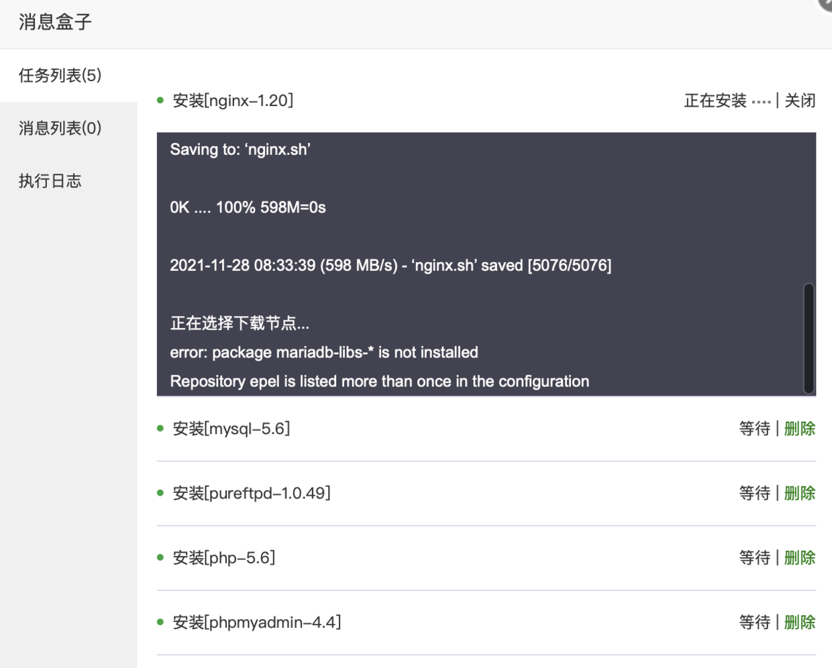Click the green bullet beside mysql-5.6
The width and height of the screenshot is (832, 668).
pyautogui.click(x=160, y=429)
